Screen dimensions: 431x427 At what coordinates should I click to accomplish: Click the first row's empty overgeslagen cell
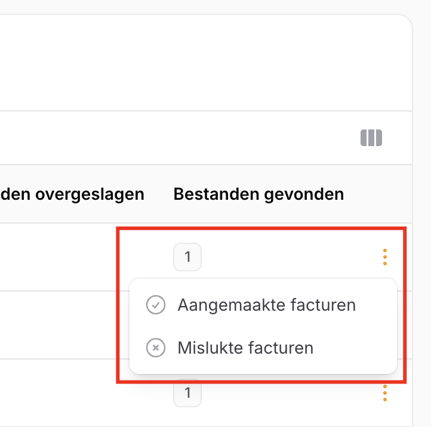pos(60,257)
